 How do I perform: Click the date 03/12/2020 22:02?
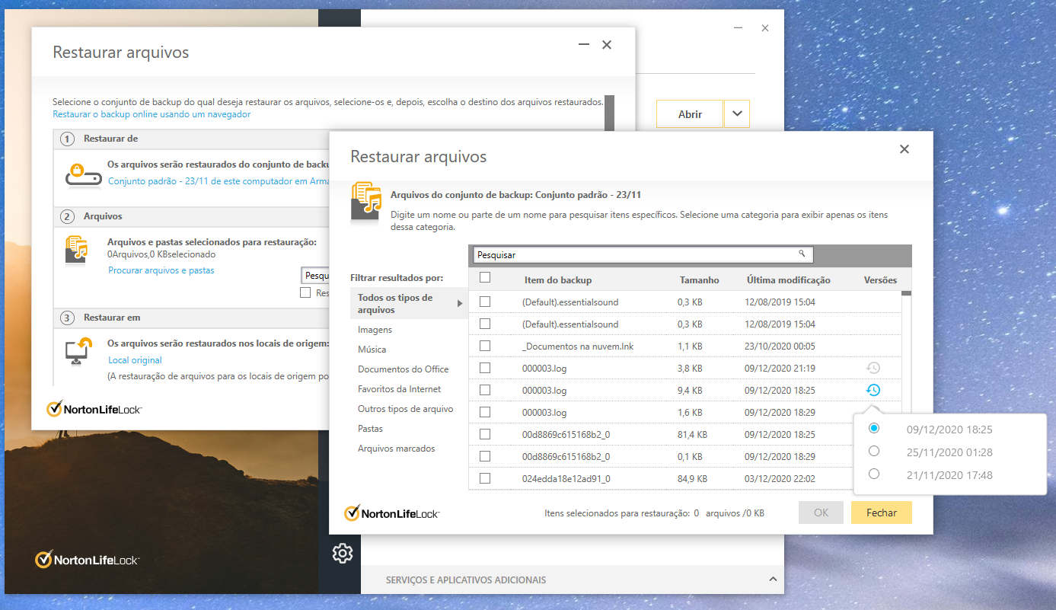point(780,479)
